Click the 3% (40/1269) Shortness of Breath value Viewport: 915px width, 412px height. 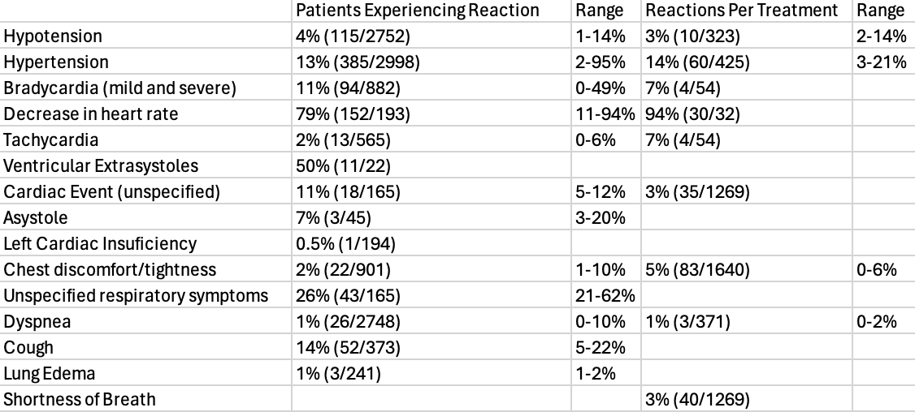tap(696, 399)
